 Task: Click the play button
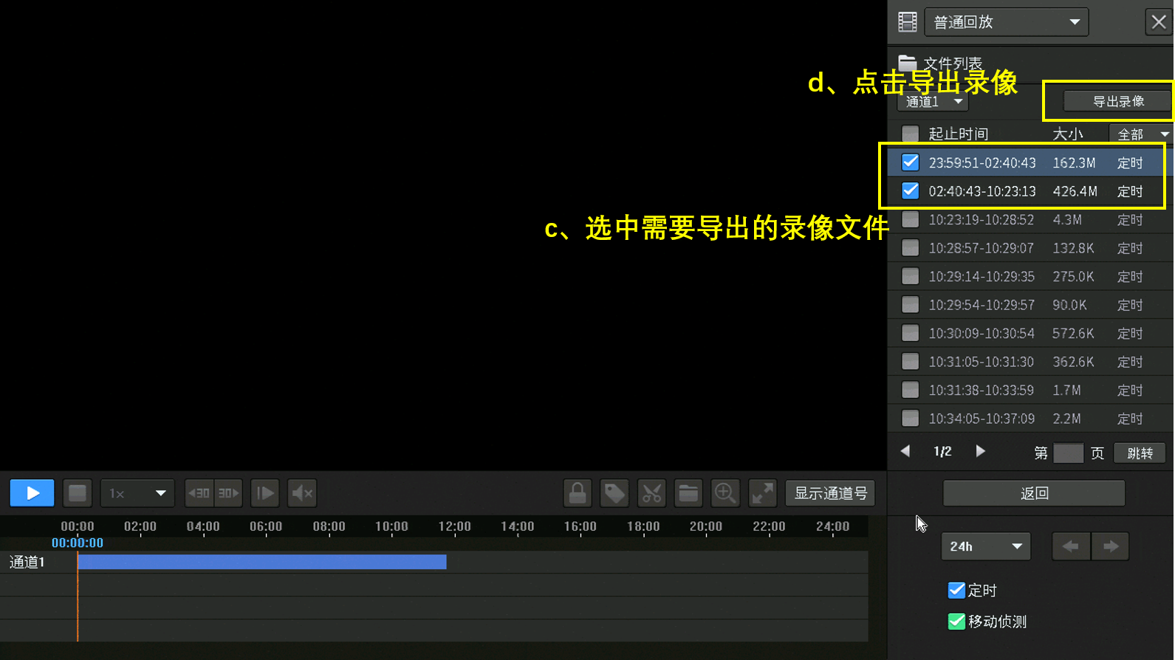(32, 493)
